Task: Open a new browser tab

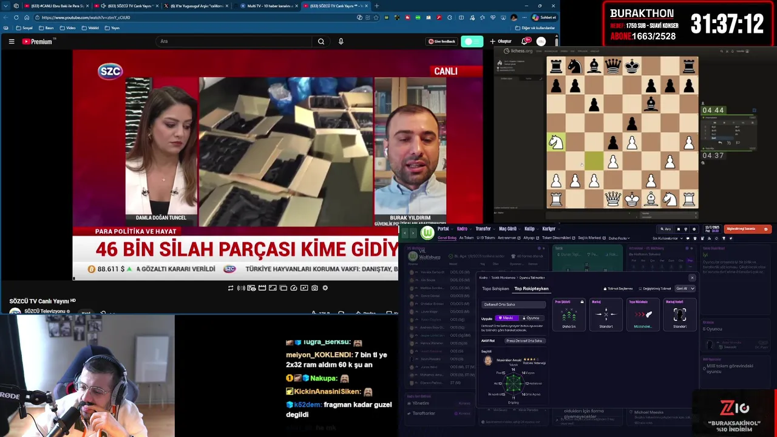Action: [377, 6]
